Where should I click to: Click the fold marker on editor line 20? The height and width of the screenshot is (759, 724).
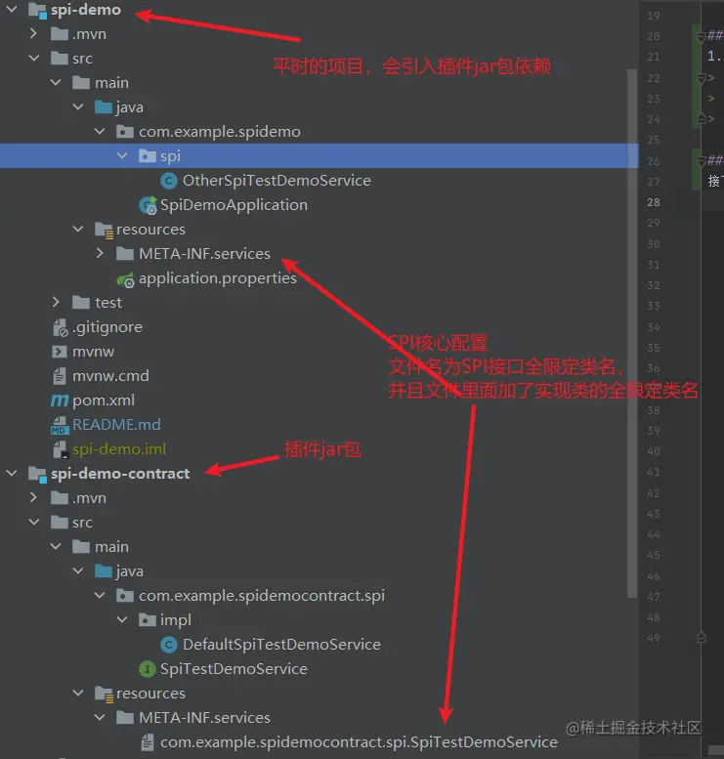point(701,36)
